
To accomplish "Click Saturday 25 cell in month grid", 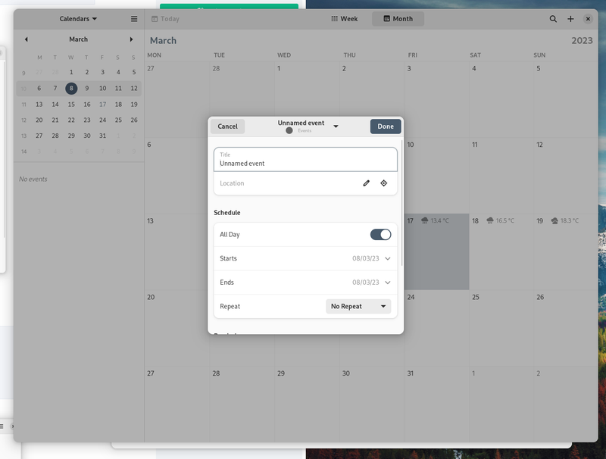I will pyautogui.click(x=501, y=328).
